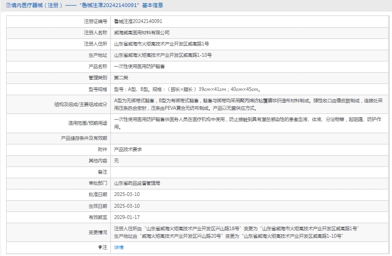Image resolution: width=392 pixels, height=256 pixels.
Task: Click the 管理类别 value 第二类
Action: (121, 78)
